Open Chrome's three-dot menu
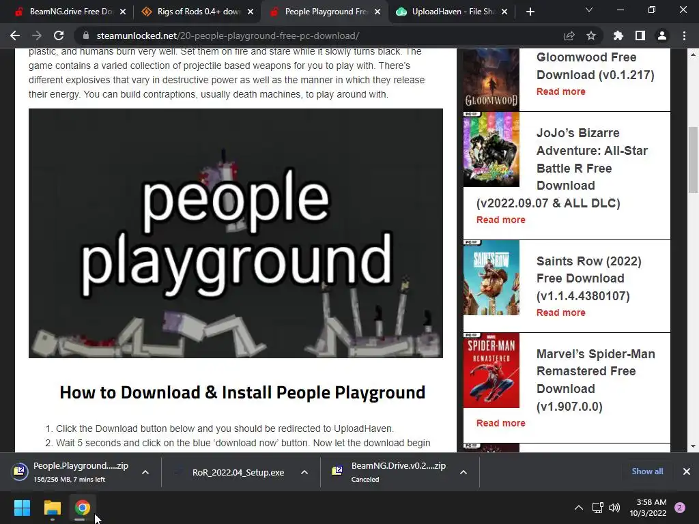Viewport: 699px width, 524px height. (684, 35)
